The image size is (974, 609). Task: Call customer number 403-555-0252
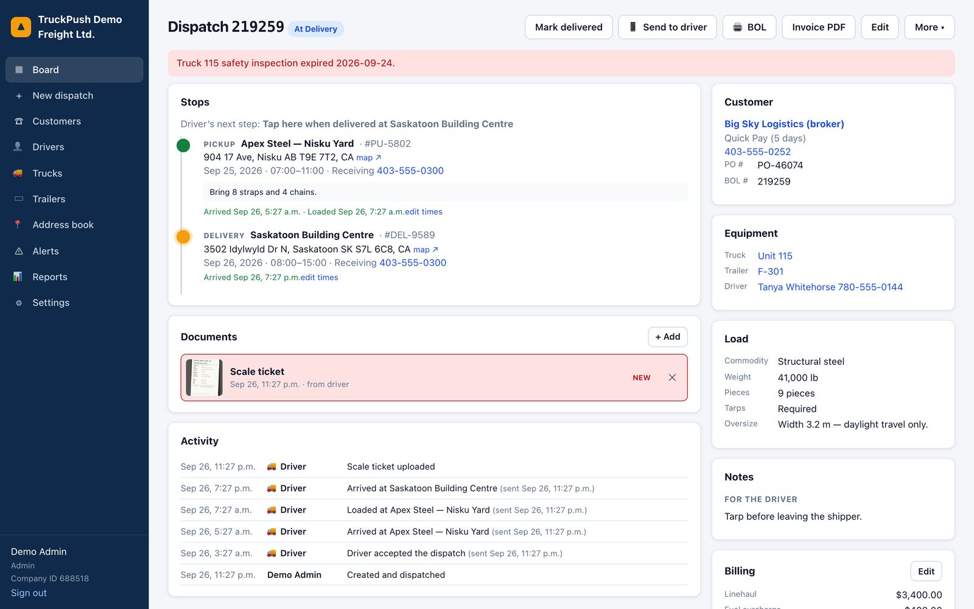coord(757,152)
